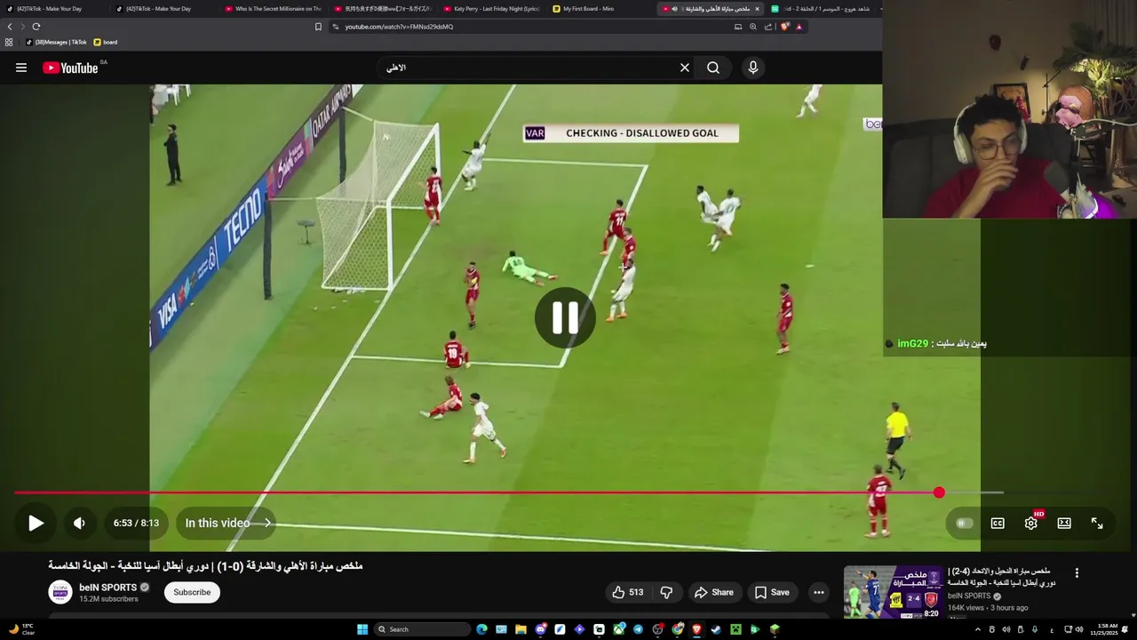Switch to Katy Perry Last Friday Night tab
Screen dimensions: 1137x640
click(491, 9)
